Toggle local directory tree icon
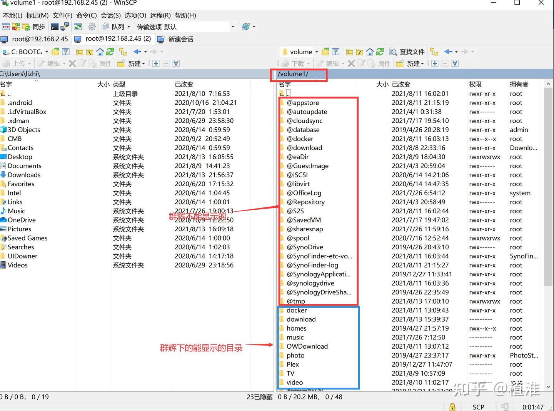 point(123,52)
